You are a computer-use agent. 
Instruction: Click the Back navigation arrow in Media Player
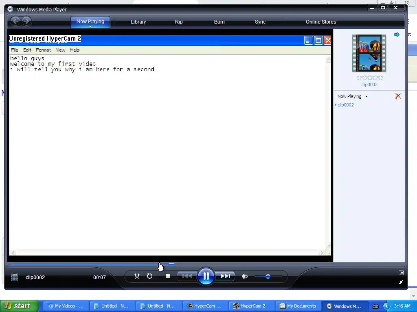(x=16, y=21)
